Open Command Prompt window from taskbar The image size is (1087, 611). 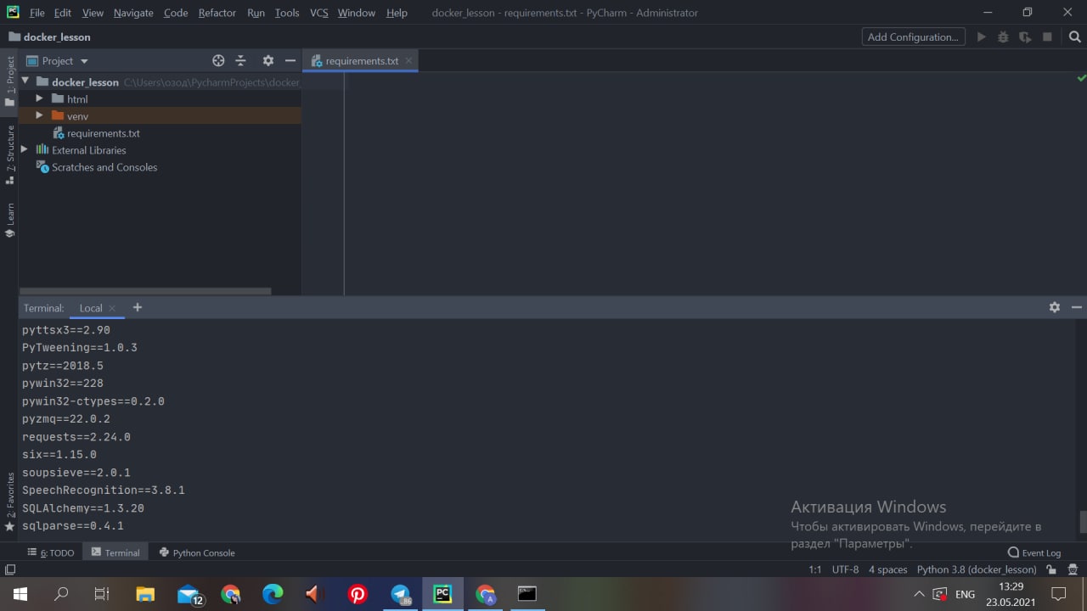coord(527,594)
